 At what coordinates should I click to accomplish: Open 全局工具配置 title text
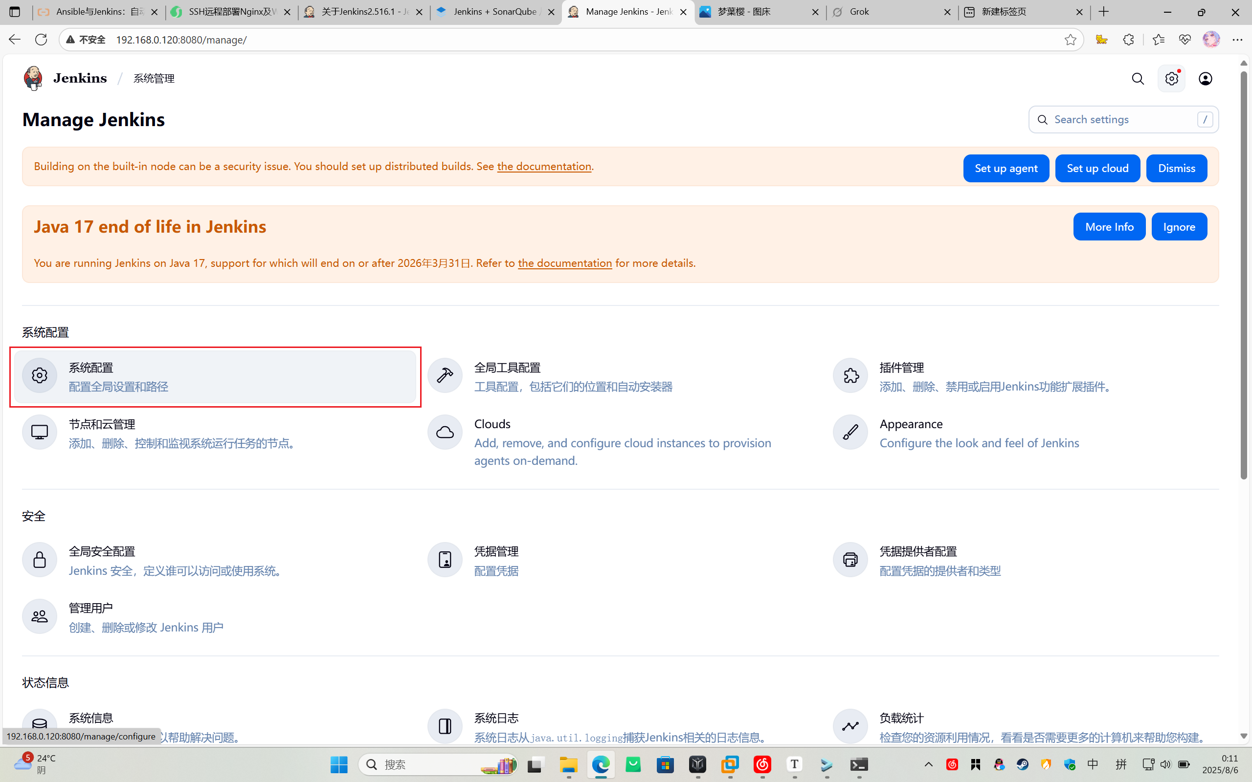(x=507, y=368)
